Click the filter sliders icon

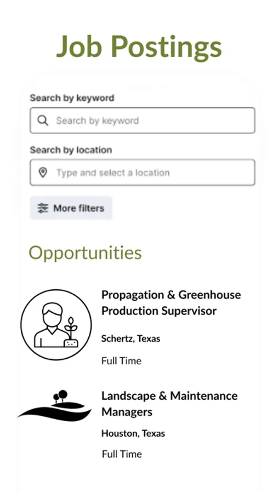[x=43, y=208]
